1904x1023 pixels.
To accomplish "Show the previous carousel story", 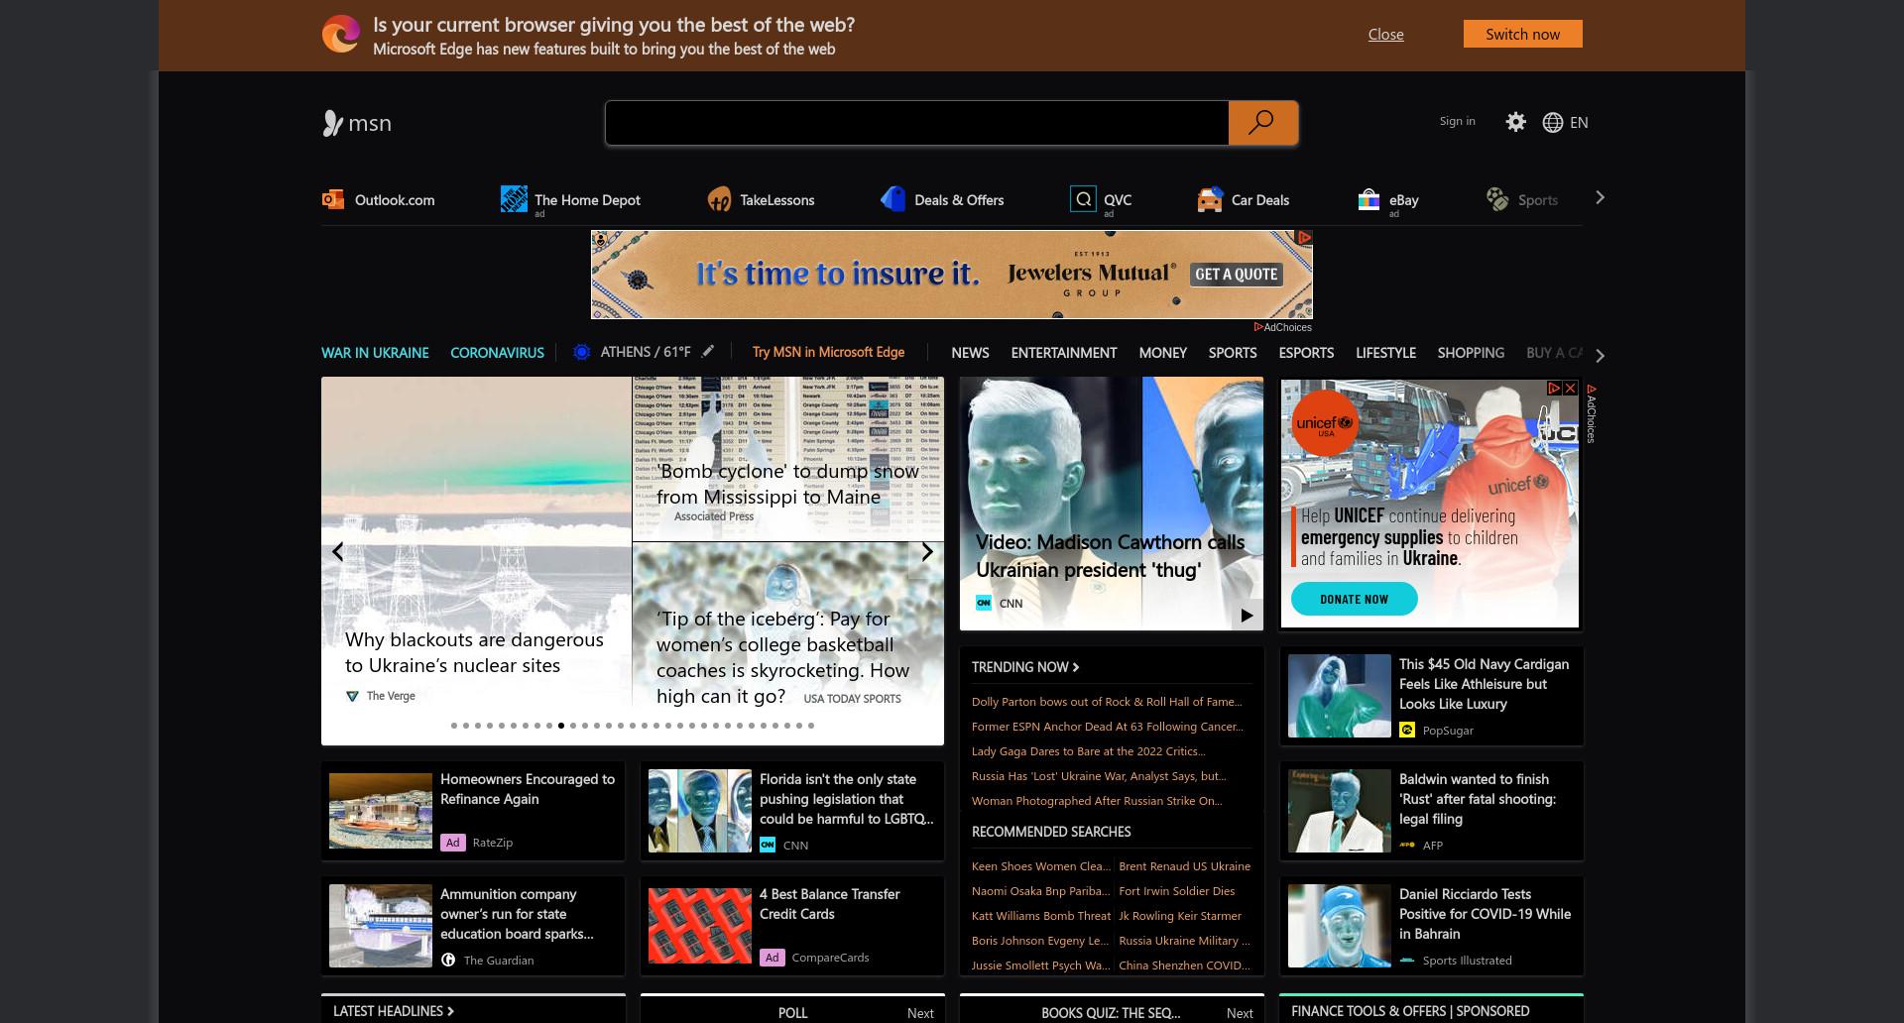I will point(337,552).
